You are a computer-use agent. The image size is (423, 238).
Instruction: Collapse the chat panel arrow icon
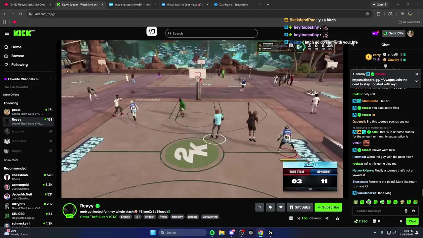[x=353, y=45]
